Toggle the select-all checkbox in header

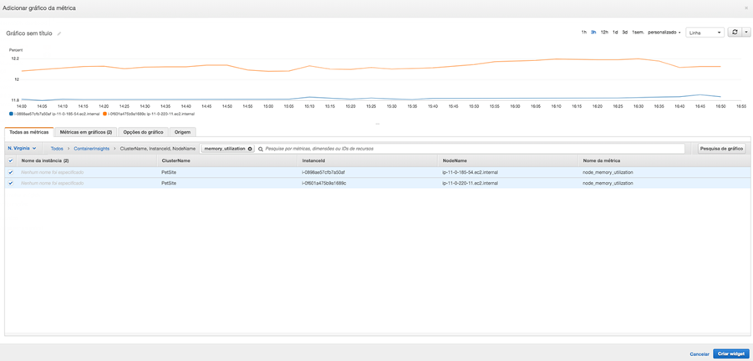[11, 160]
